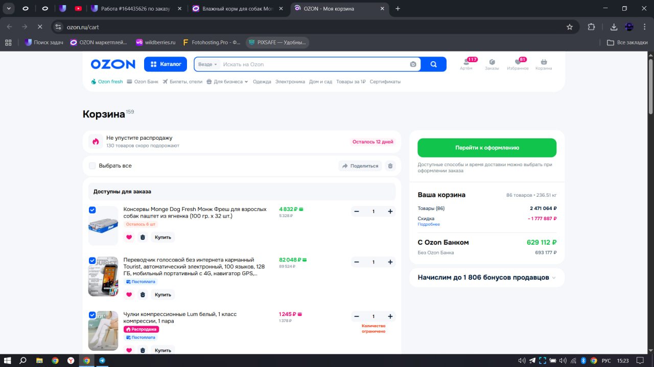The image size is (654, 367).
Task: Switch to the Влажный корм для собак tab
Action: click(237, 9)
